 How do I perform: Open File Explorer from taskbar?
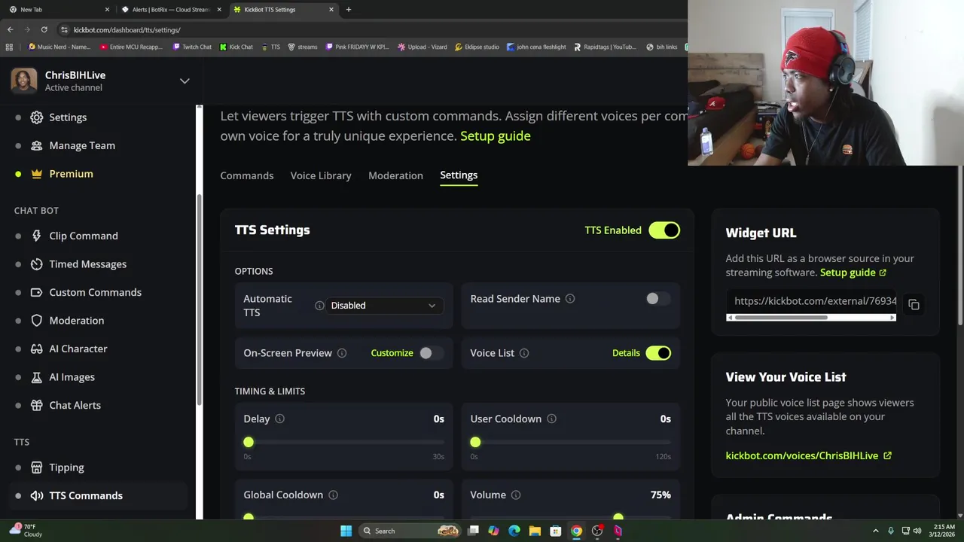click(x=535, y=531)
